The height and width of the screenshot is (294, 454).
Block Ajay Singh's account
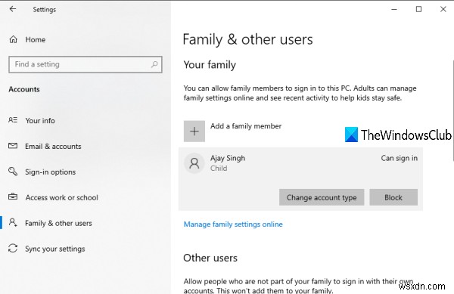coord(393,197)
